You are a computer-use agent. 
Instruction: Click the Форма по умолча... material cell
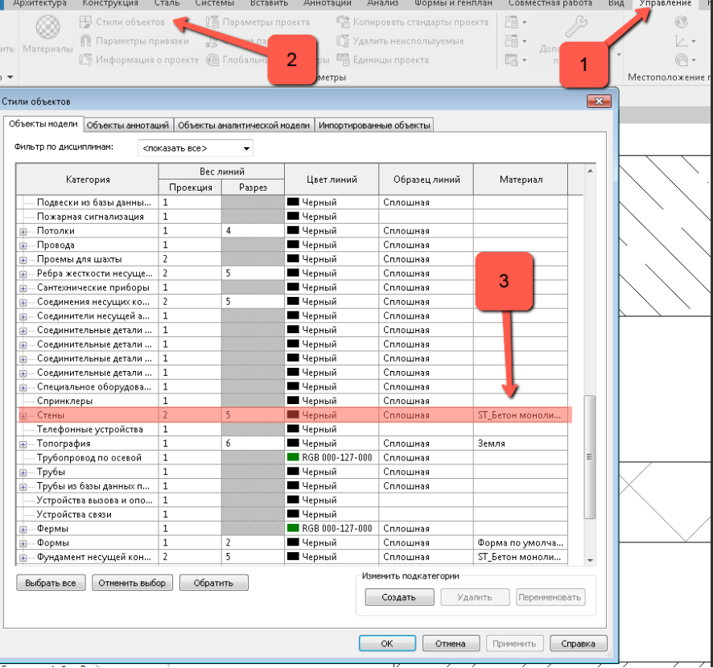520,542
